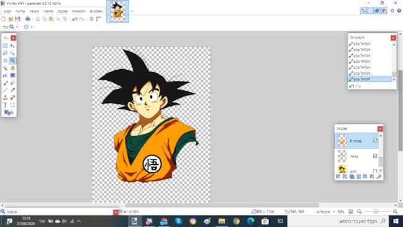The height and width of the screenshot is (227, 403).
Task: Click the Paste clipboard icon
Action: 52,19
